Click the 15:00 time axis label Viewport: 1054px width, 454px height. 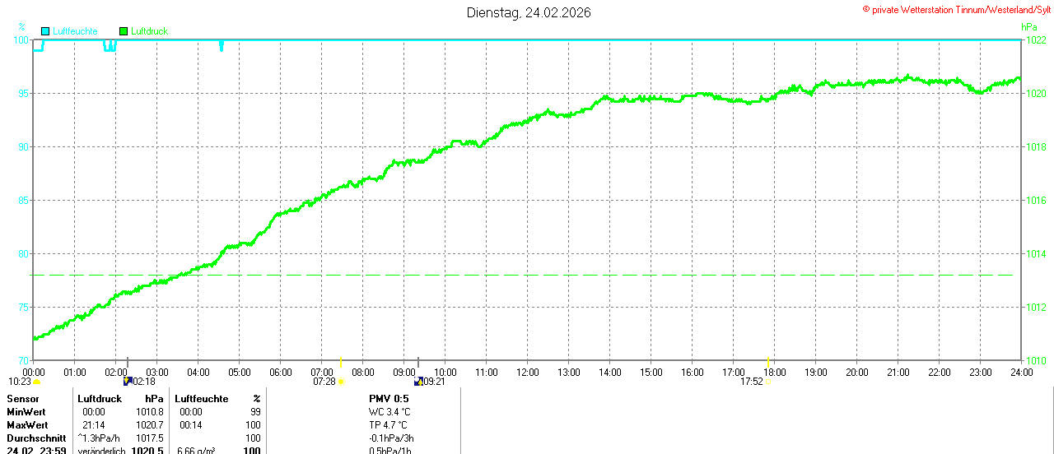(651, 372)
